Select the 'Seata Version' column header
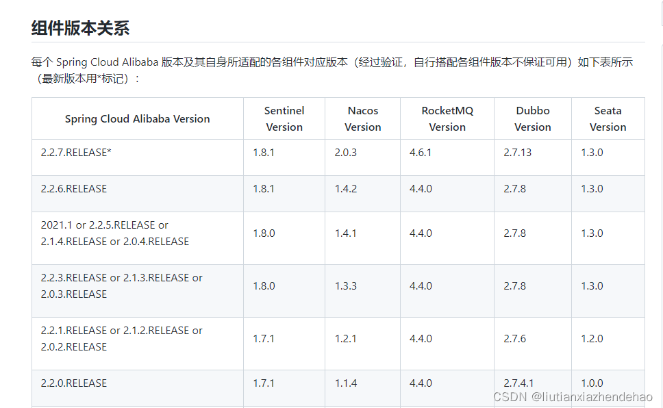Image resolution: width=663 pixels, height=408 pixels. pos(608,119)
